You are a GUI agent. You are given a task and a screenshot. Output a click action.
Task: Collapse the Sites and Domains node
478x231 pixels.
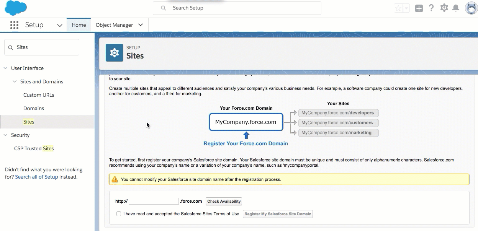point(15,81)
